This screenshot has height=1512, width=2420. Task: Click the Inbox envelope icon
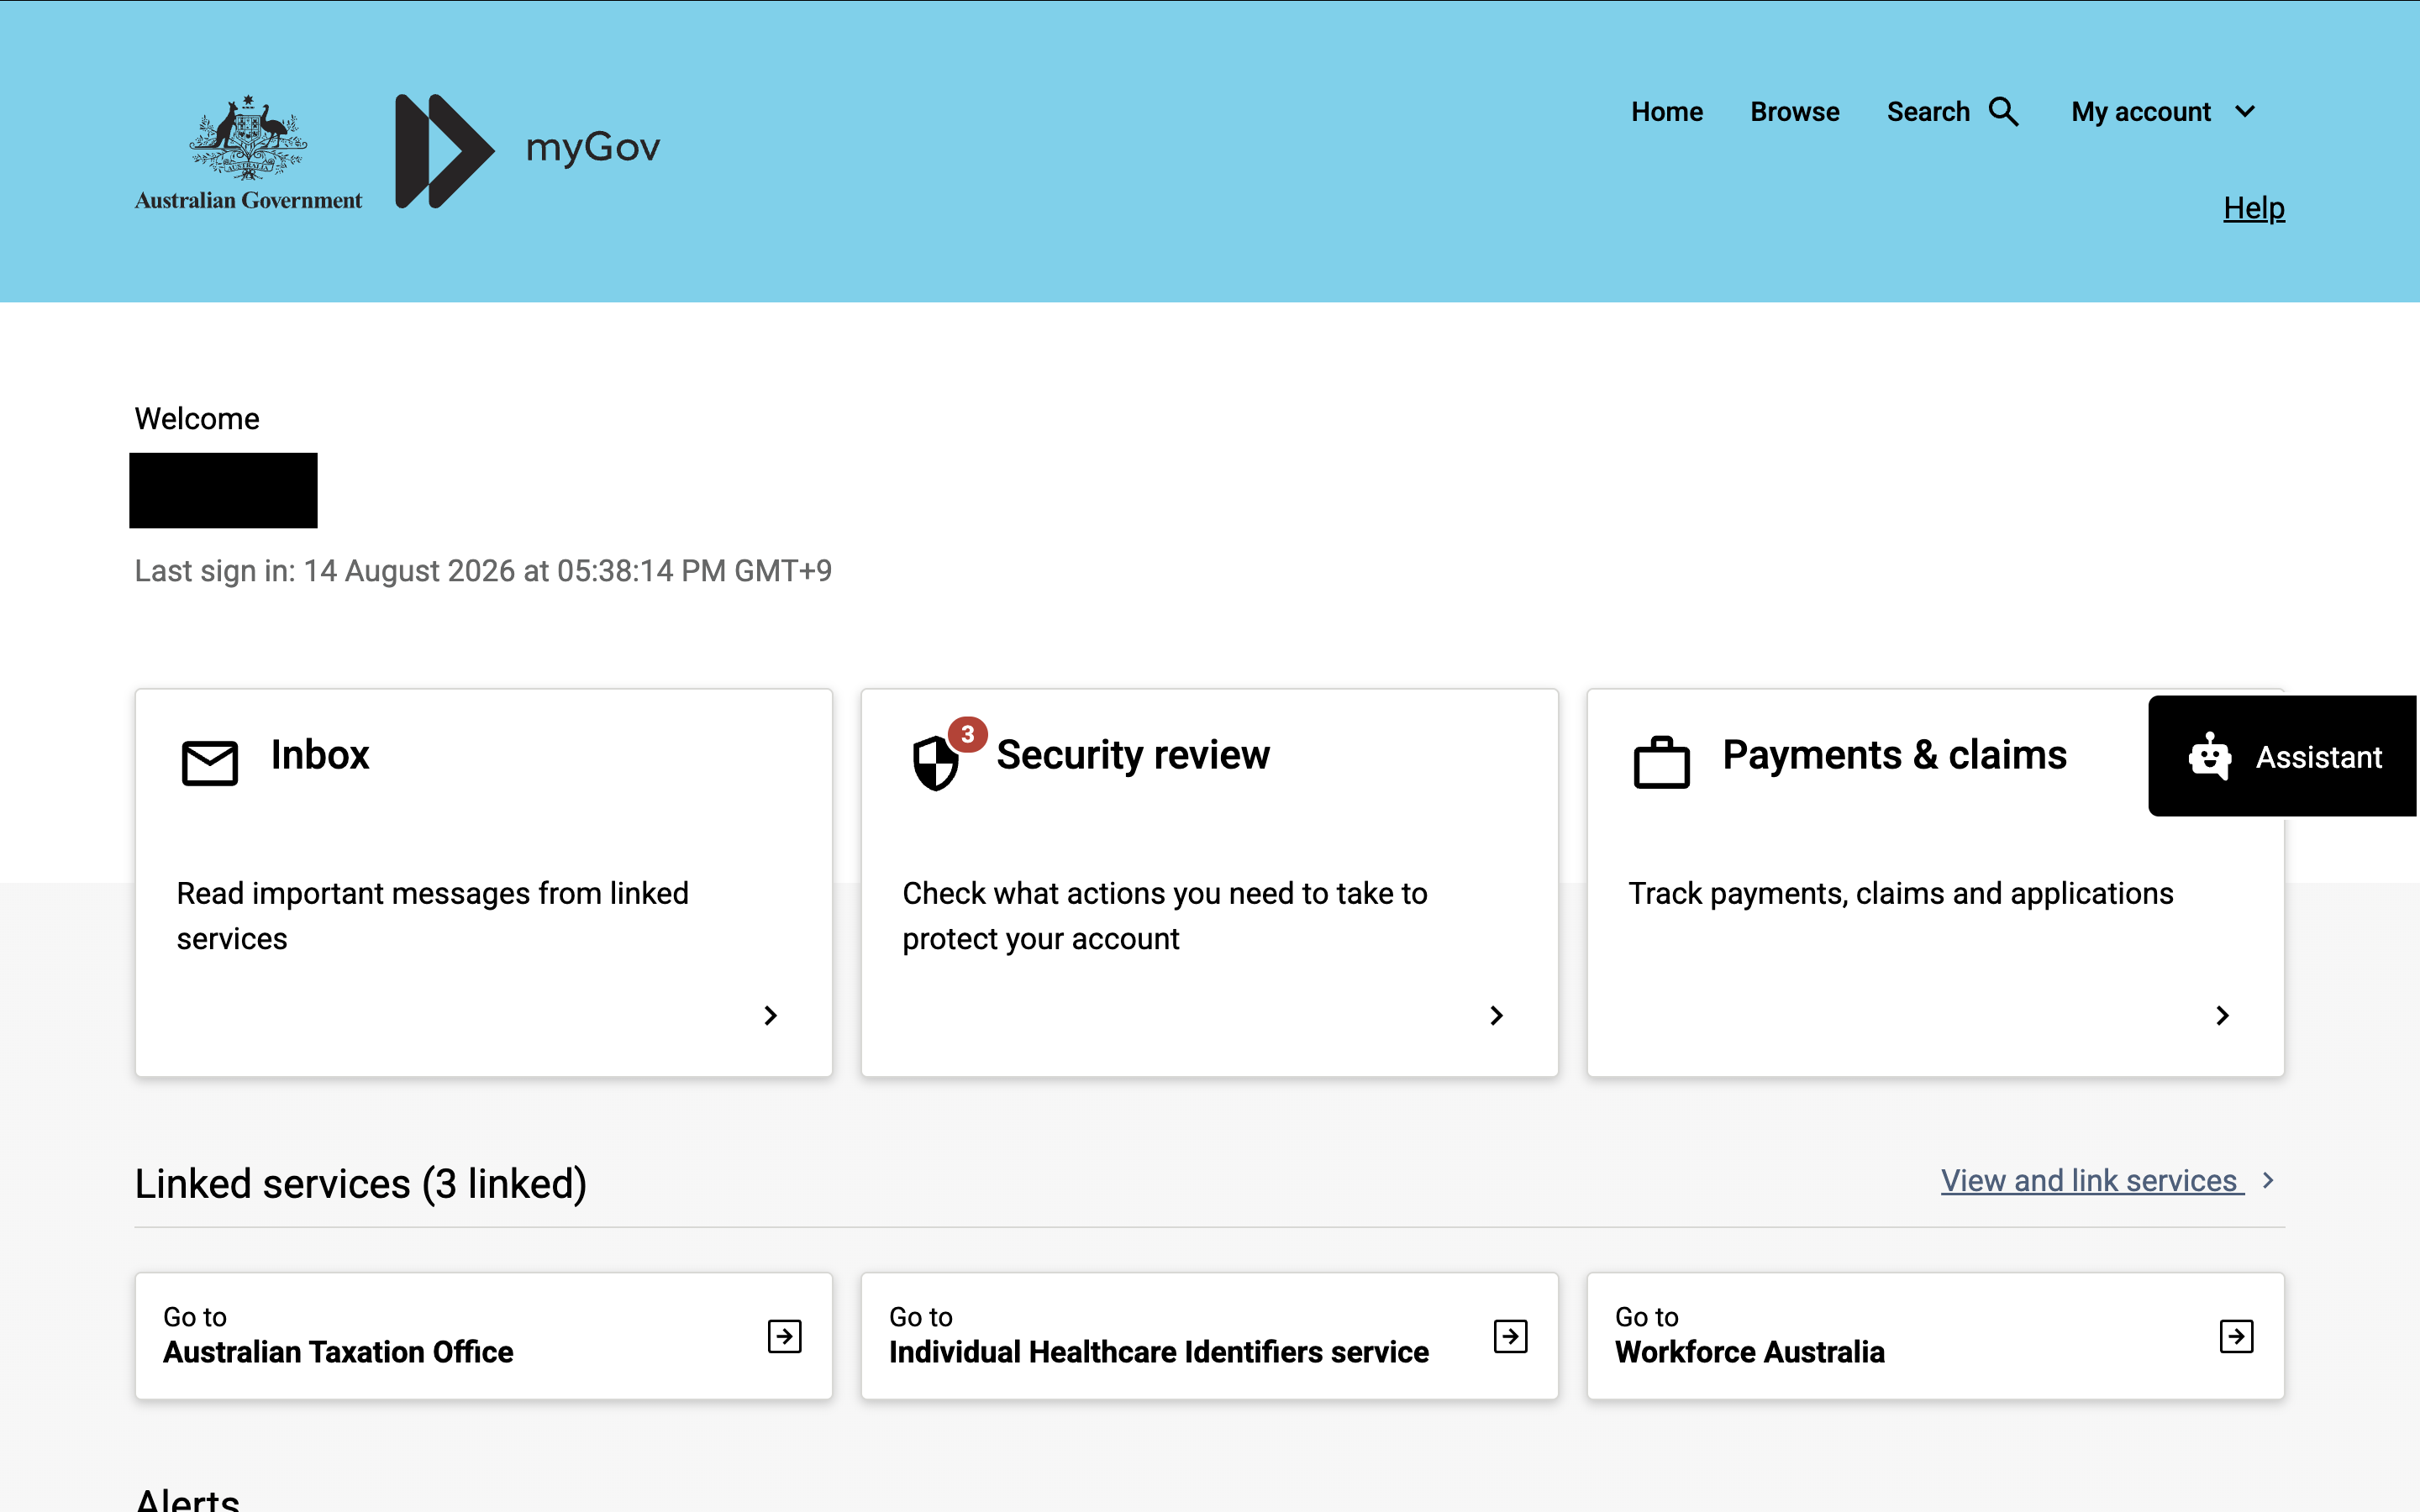tap(209, 763)
